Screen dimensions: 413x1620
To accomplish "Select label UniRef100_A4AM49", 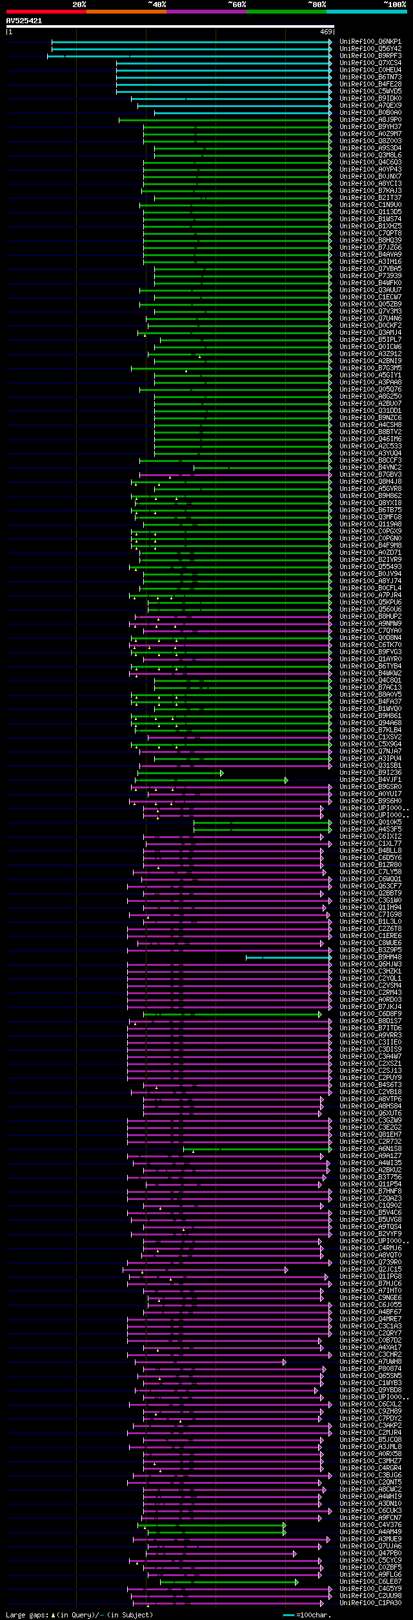I will coord(370,1532).
